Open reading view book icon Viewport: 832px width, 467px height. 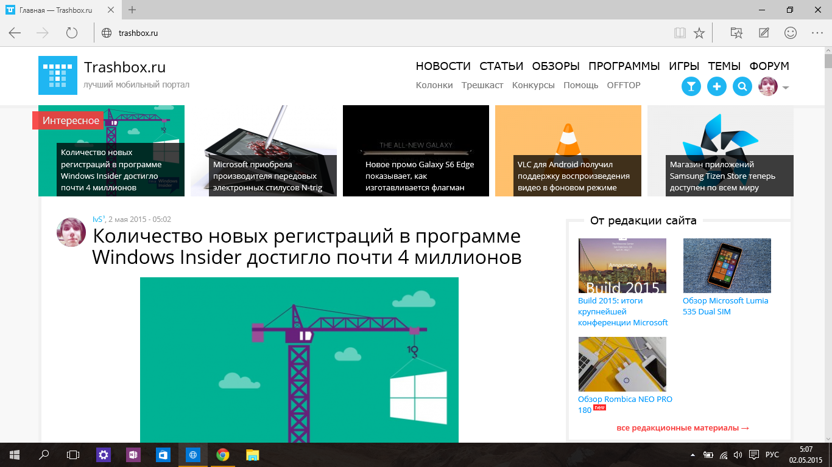pyautogui.click(x=680, y=33)
